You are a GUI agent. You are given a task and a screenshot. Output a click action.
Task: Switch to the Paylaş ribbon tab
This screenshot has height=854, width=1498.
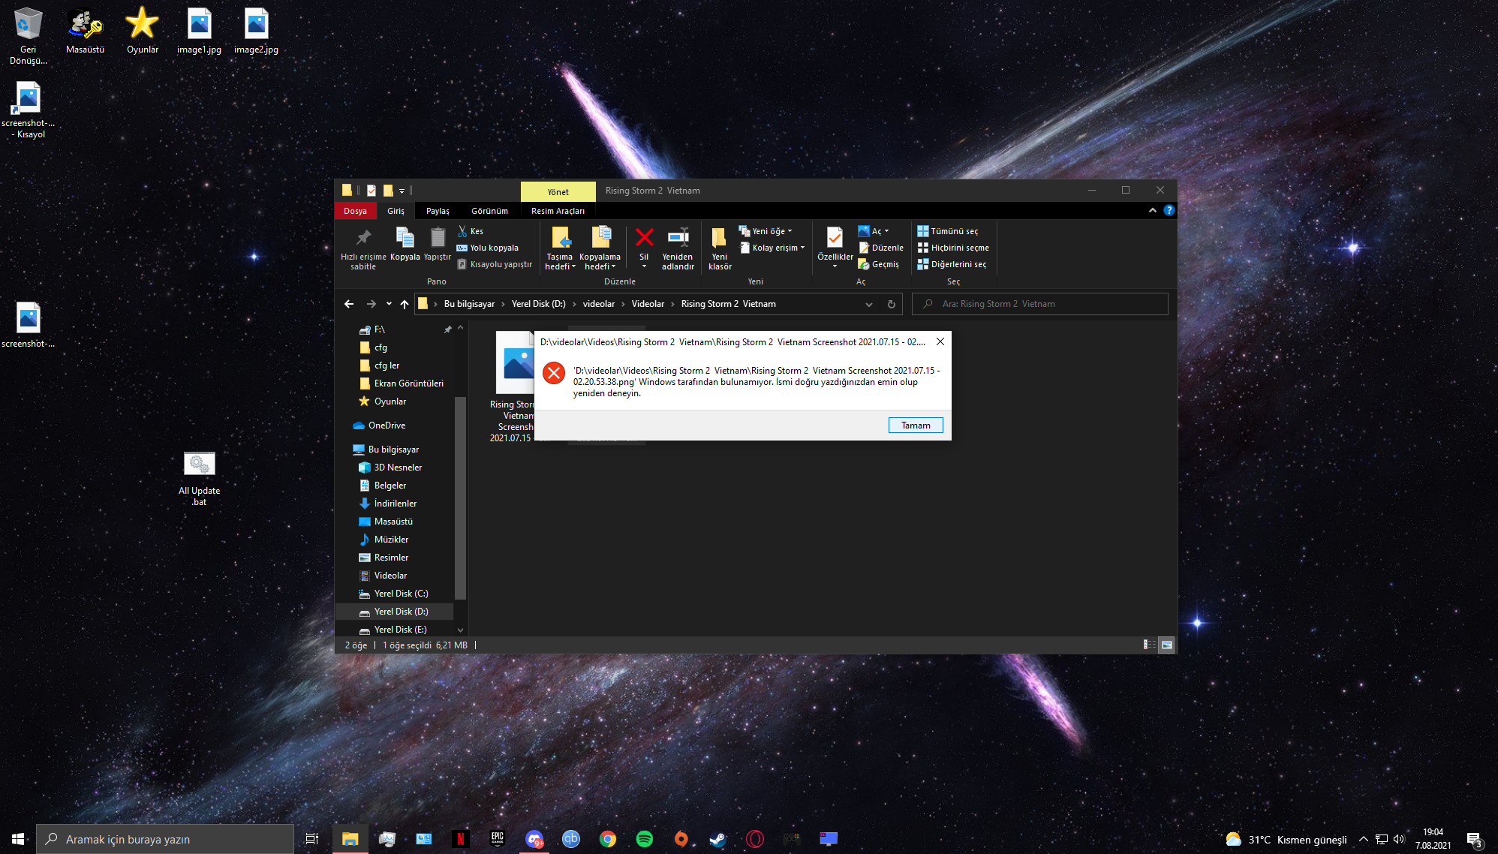pos(438,211)
